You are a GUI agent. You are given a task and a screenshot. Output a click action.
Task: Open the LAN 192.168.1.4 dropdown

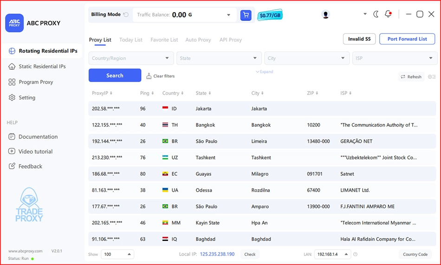coord(332,254)
